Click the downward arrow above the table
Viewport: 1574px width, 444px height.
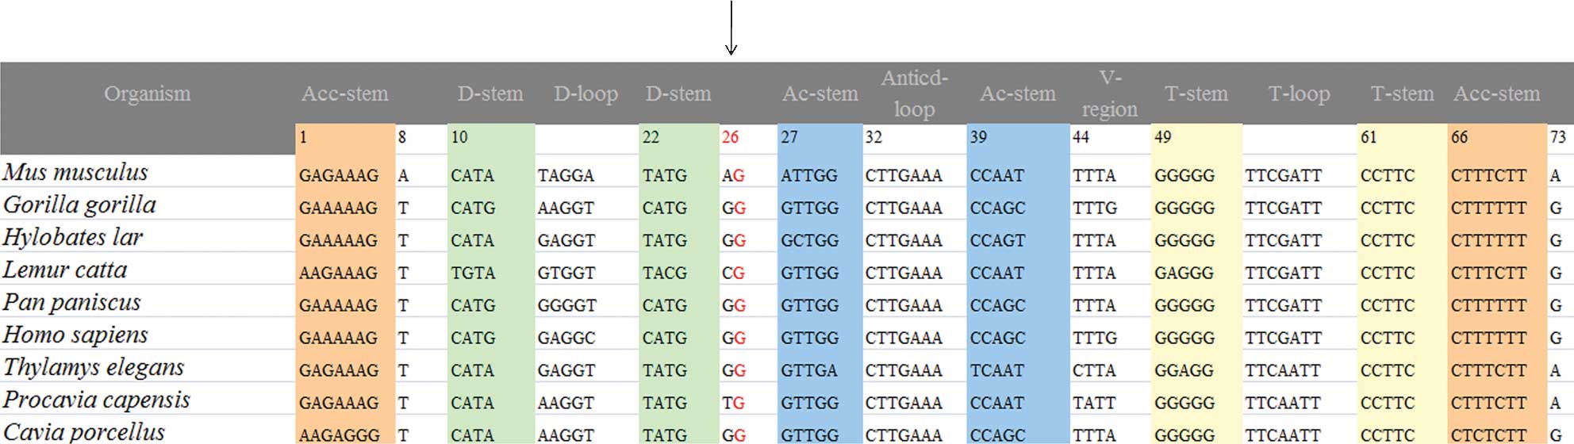(731, 29)
